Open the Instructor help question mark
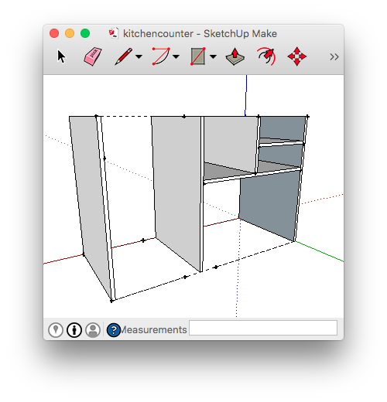The image size is (387, 402). [114, 330]
